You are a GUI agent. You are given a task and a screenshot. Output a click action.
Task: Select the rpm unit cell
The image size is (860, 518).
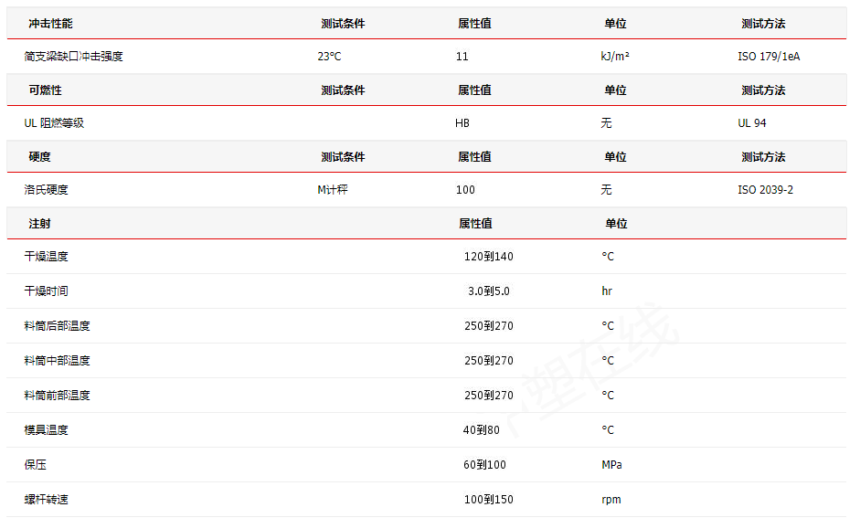tap(610, 500)
